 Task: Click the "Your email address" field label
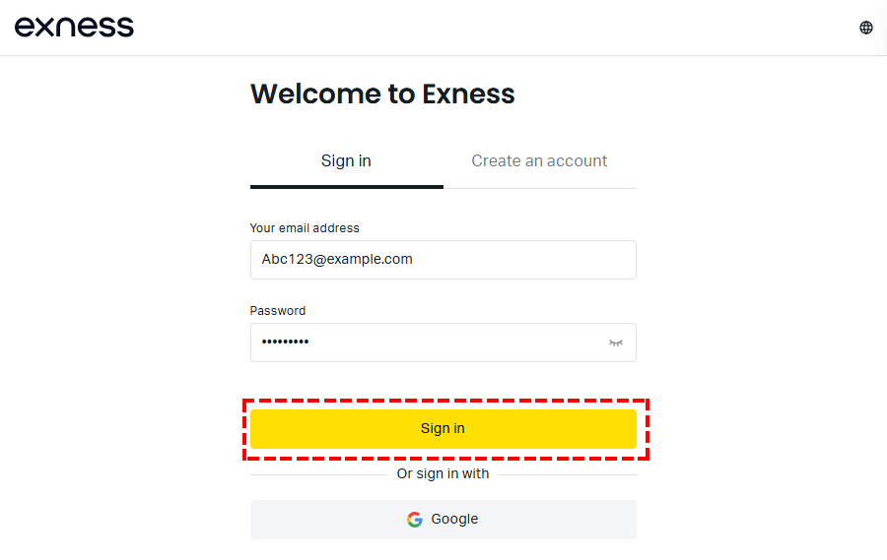pos(305,227)
